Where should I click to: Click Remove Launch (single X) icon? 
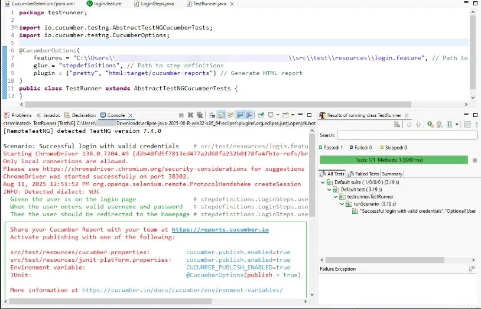click(x=190, y=115)
